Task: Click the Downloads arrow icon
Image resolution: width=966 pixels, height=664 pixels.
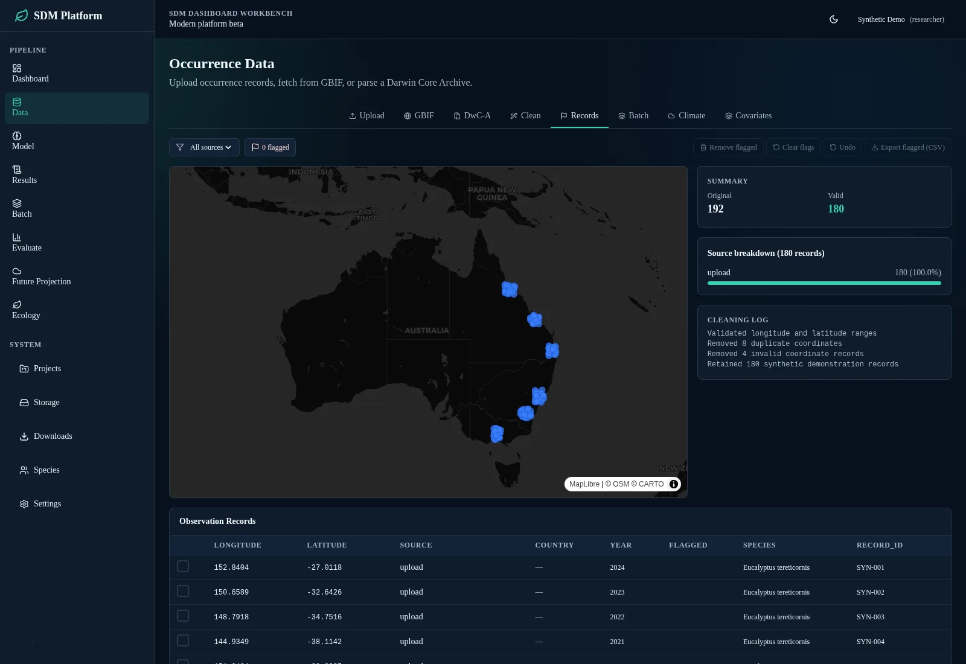Action: (x=24, y=436)
